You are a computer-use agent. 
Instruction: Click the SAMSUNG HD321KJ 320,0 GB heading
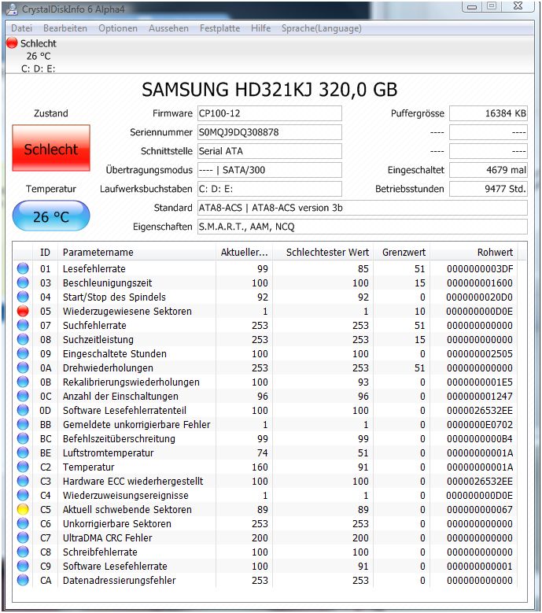[270, 90]
